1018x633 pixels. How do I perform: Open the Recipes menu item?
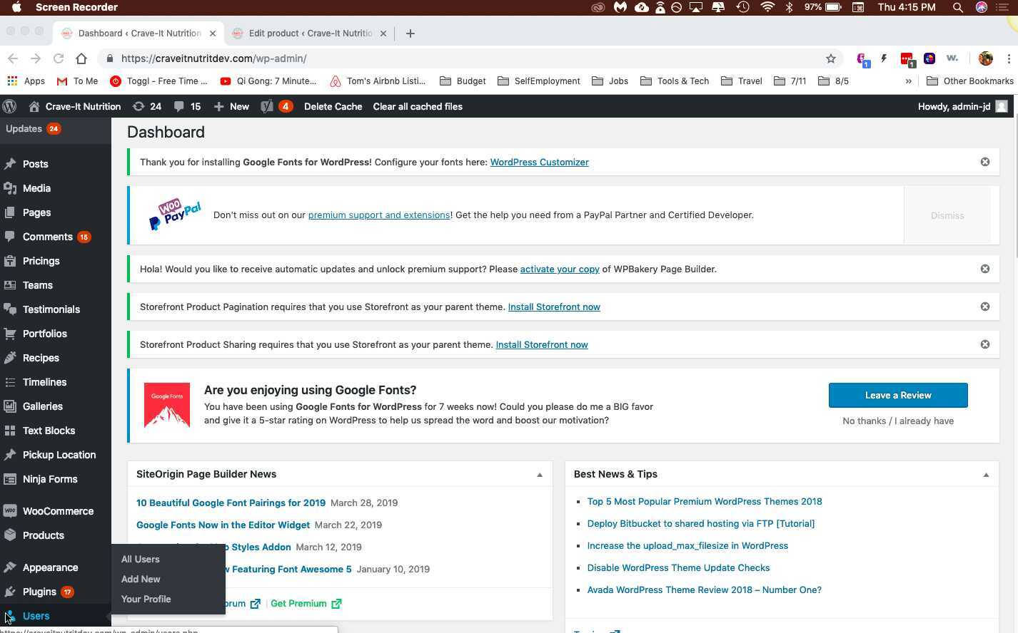click(x=41, y=358)
